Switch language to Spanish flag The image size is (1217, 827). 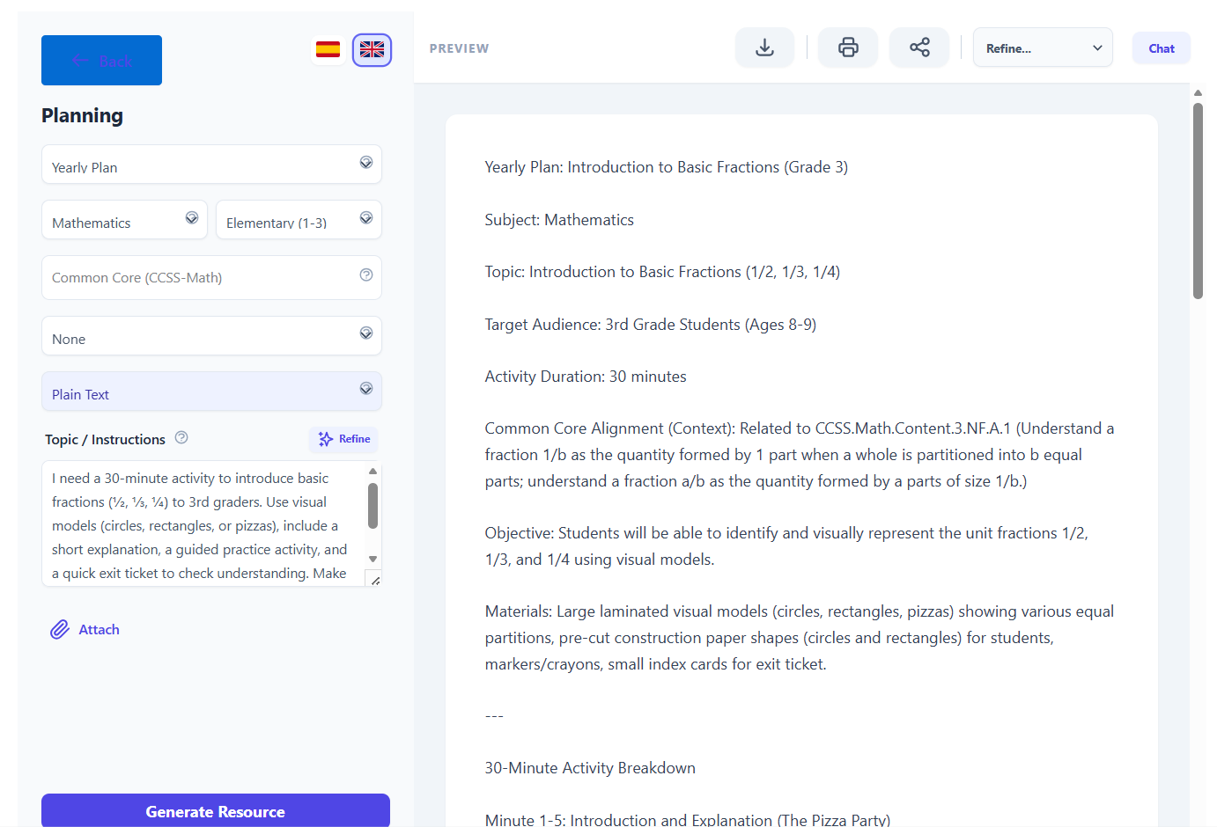pyautogui.click(x=328, y=50)
